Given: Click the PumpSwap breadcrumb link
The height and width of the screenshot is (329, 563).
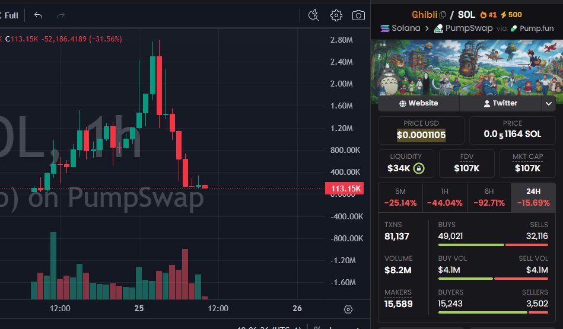Looking at the screenshot, I should pos(469,28).
